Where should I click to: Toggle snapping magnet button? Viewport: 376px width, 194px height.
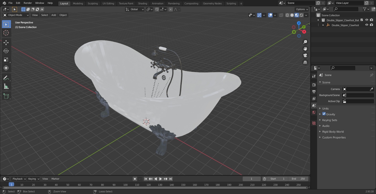coord(157,9)
